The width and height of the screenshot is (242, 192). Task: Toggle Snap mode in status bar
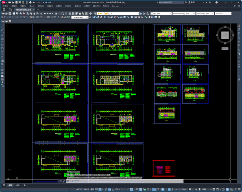tap(100, 189)
